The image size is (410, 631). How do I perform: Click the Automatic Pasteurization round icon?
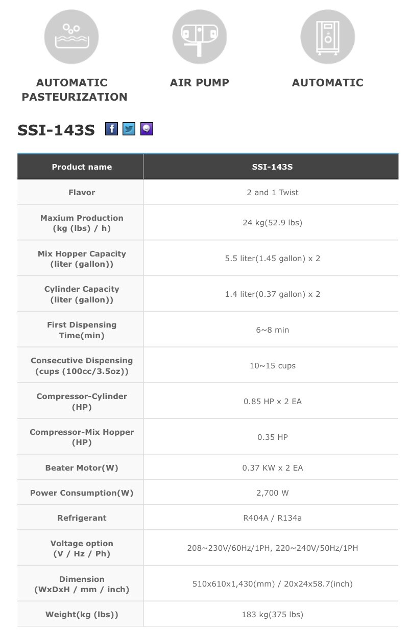pos(71,37)
